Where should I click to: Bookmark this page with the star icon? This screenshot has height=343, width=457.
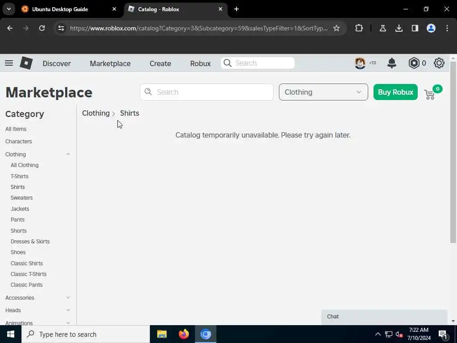pos(337,28)
